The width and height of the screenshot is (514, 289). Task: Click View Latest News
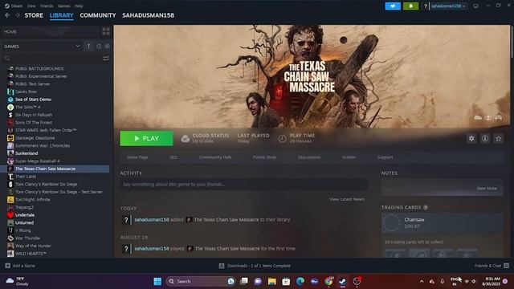click(347, 199)
